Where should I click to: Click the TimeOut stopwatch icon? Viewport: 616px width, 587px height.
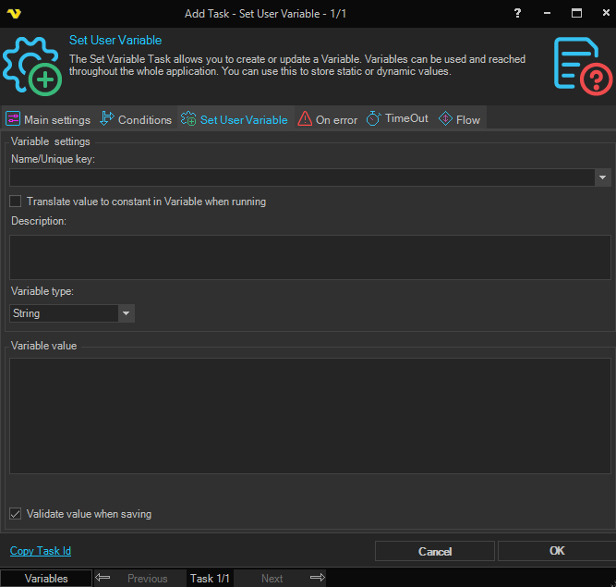(x=373, y=119)
